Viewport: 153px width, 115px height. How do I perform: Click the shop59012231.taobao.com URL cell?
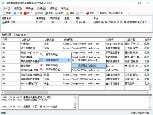84,84
